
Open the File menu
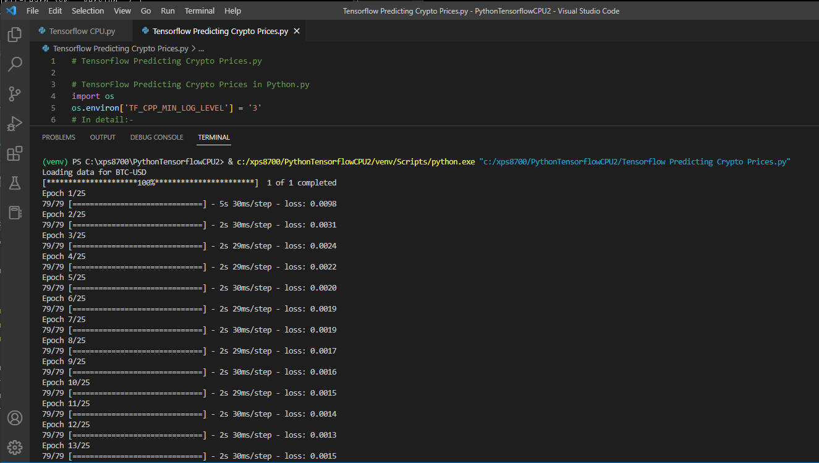[x=33, y=11]
